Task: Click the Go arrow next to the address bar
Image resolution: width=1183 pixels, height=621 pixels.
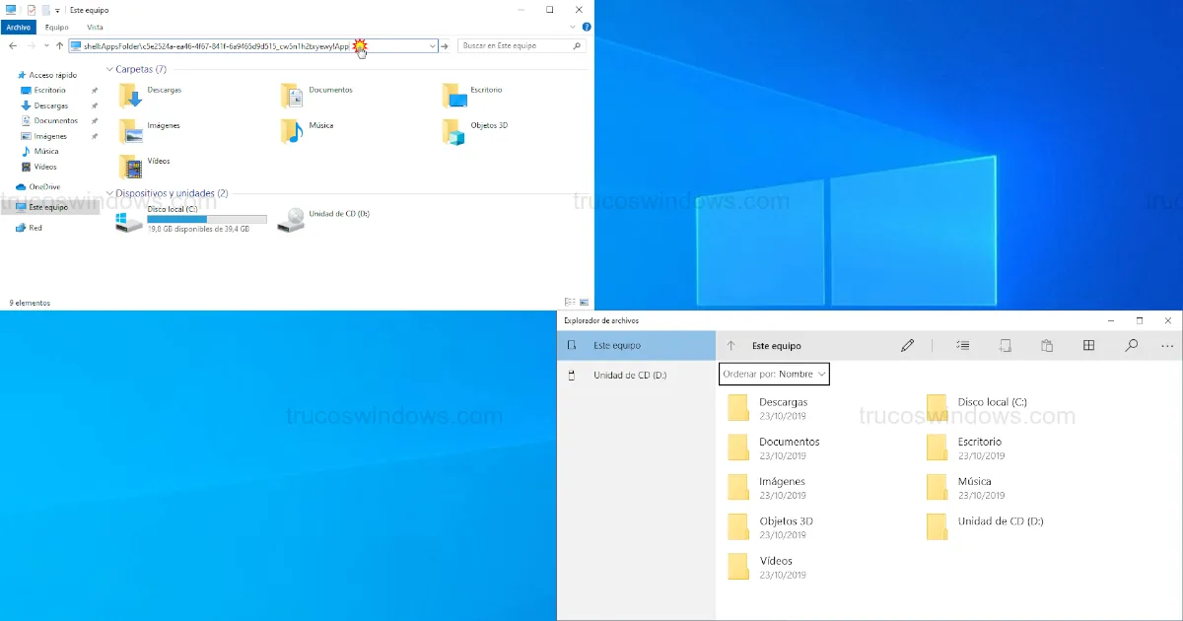Action: click(445, 45)
